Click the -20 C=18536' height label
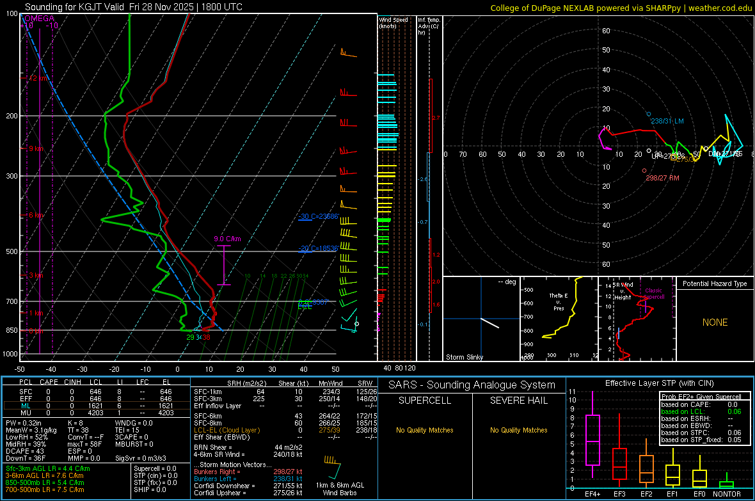This screenshot has width=755, height=501. tap(318, 248)
